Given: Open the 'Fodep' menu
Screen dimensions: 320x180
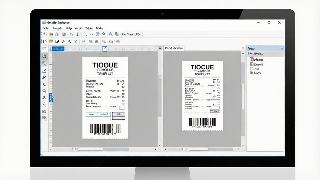Looking at the screenshot, I should [100, 28].
